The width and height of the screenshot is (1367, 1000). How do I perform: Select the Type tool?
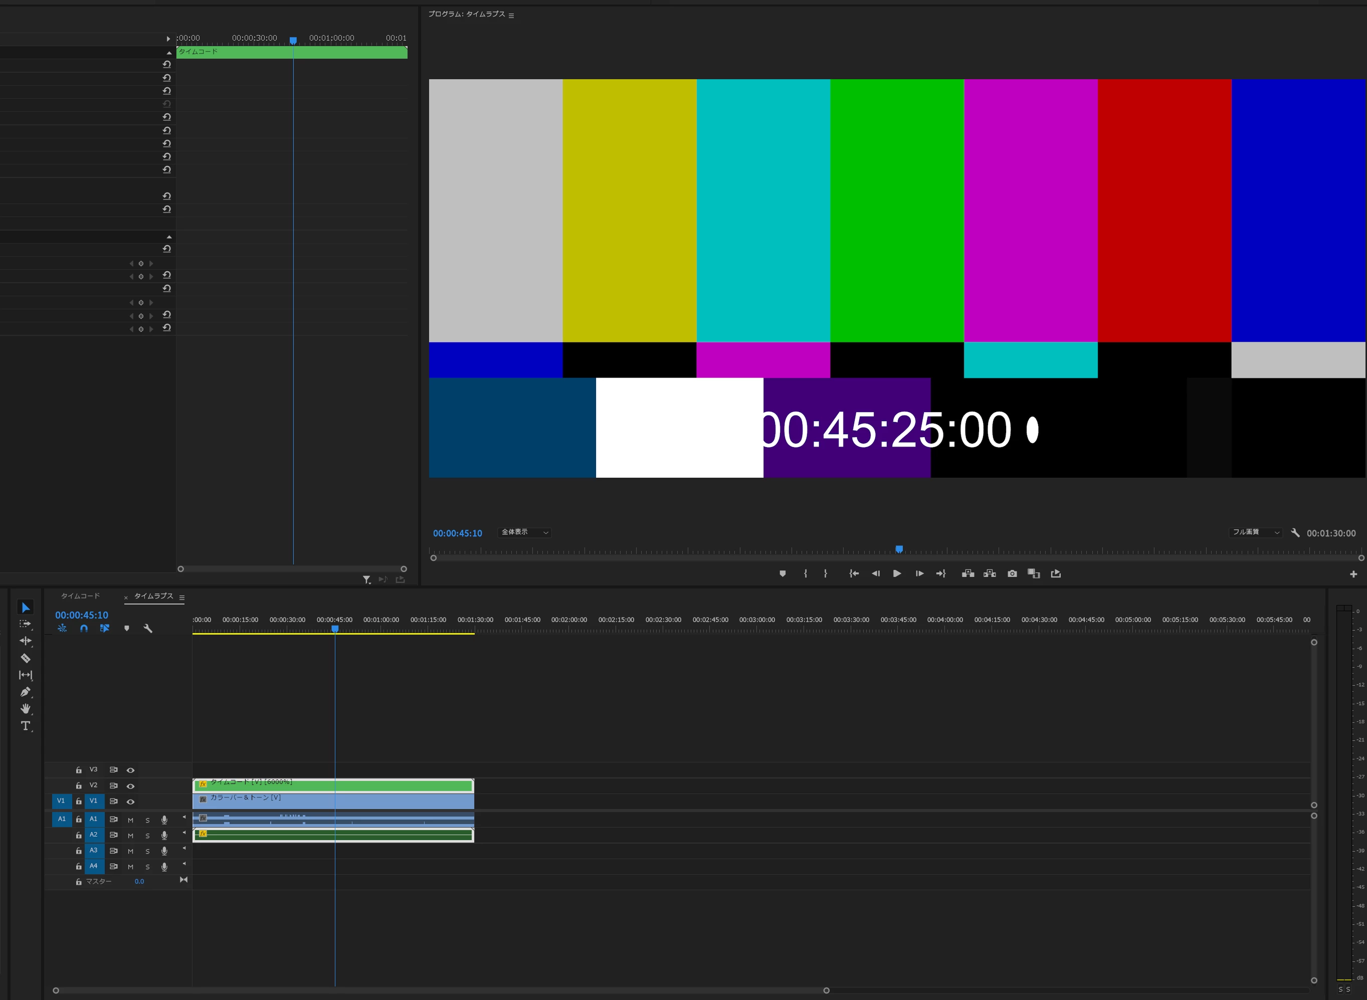[x=26, y=726]
